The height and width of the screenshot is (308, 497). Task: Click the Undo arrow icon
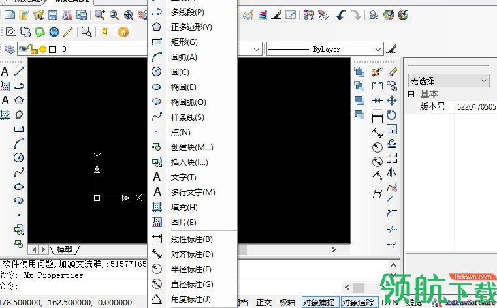(341, 15)
